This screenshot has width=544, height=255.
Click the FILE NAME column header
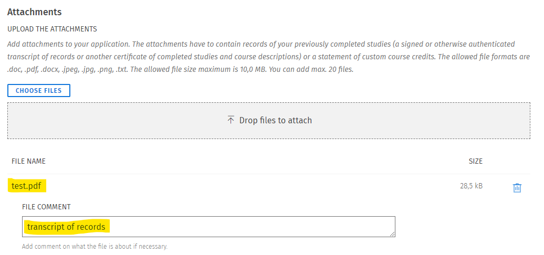pos(28,161)
